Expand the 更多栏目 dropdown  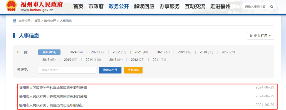pos(261,36)
